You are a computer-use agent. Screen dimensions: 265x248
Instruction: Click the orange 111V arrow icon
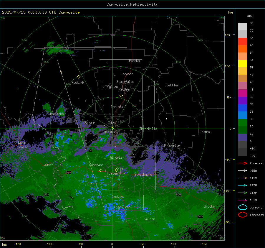click(243, 178)
